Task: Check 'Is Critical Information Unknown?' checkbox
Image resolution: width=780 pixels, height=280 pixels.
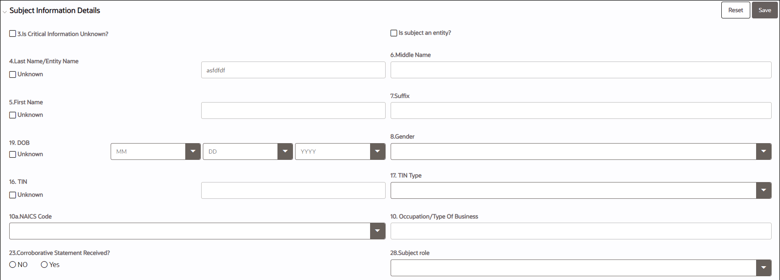Action: tap(13, 33)
